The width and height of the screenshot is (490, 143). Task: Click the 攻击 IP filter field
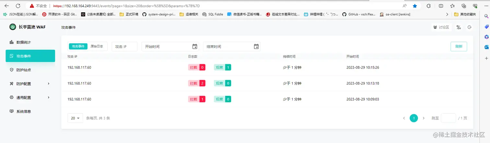[x=124, y=46]
